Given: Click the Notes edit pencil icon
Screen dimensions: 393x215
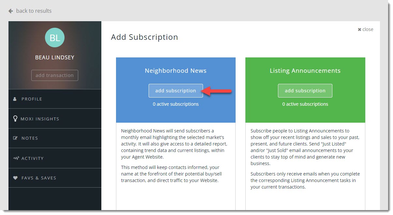Looking at the screenshot, I should 15,138.
